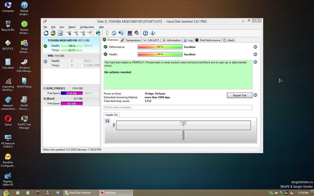Open the File menu
Screen dimensions: 314x196
(x=46, y=27)
